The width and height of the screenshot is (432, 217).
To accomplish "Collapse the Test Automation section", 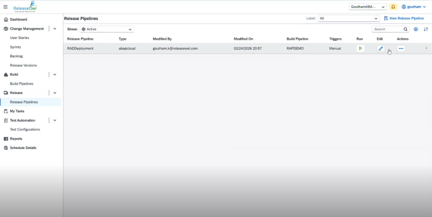I will [55, 120].
